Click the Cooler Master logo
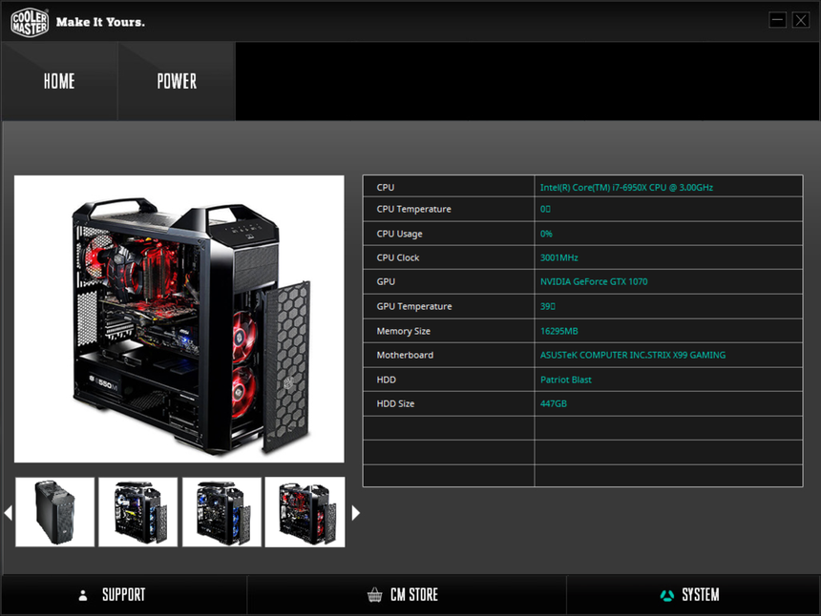Image resolution: width=821 pixels, height=616 pixels. pos(30,22)
